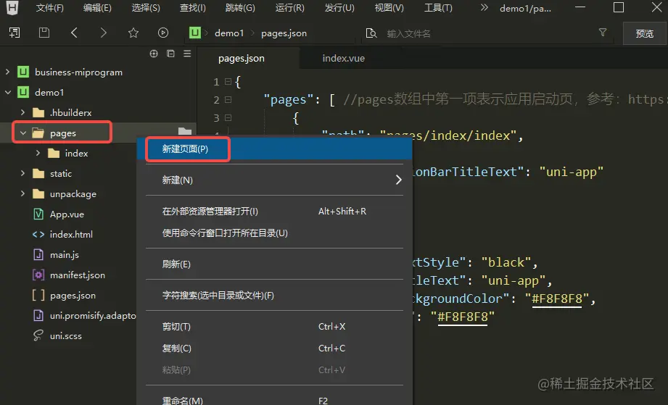The height and width of the screenshot is (405, 668).
Task: Collapse the demo1 project
Action: tap(8, 92)
